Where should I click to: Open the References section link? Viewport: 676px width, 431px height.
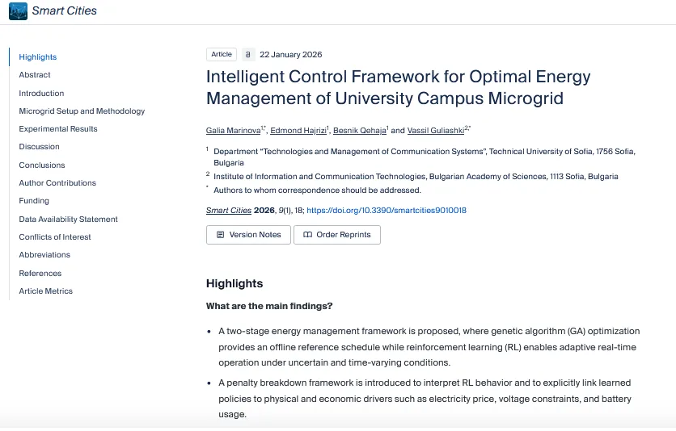click(x=40, y=273)
